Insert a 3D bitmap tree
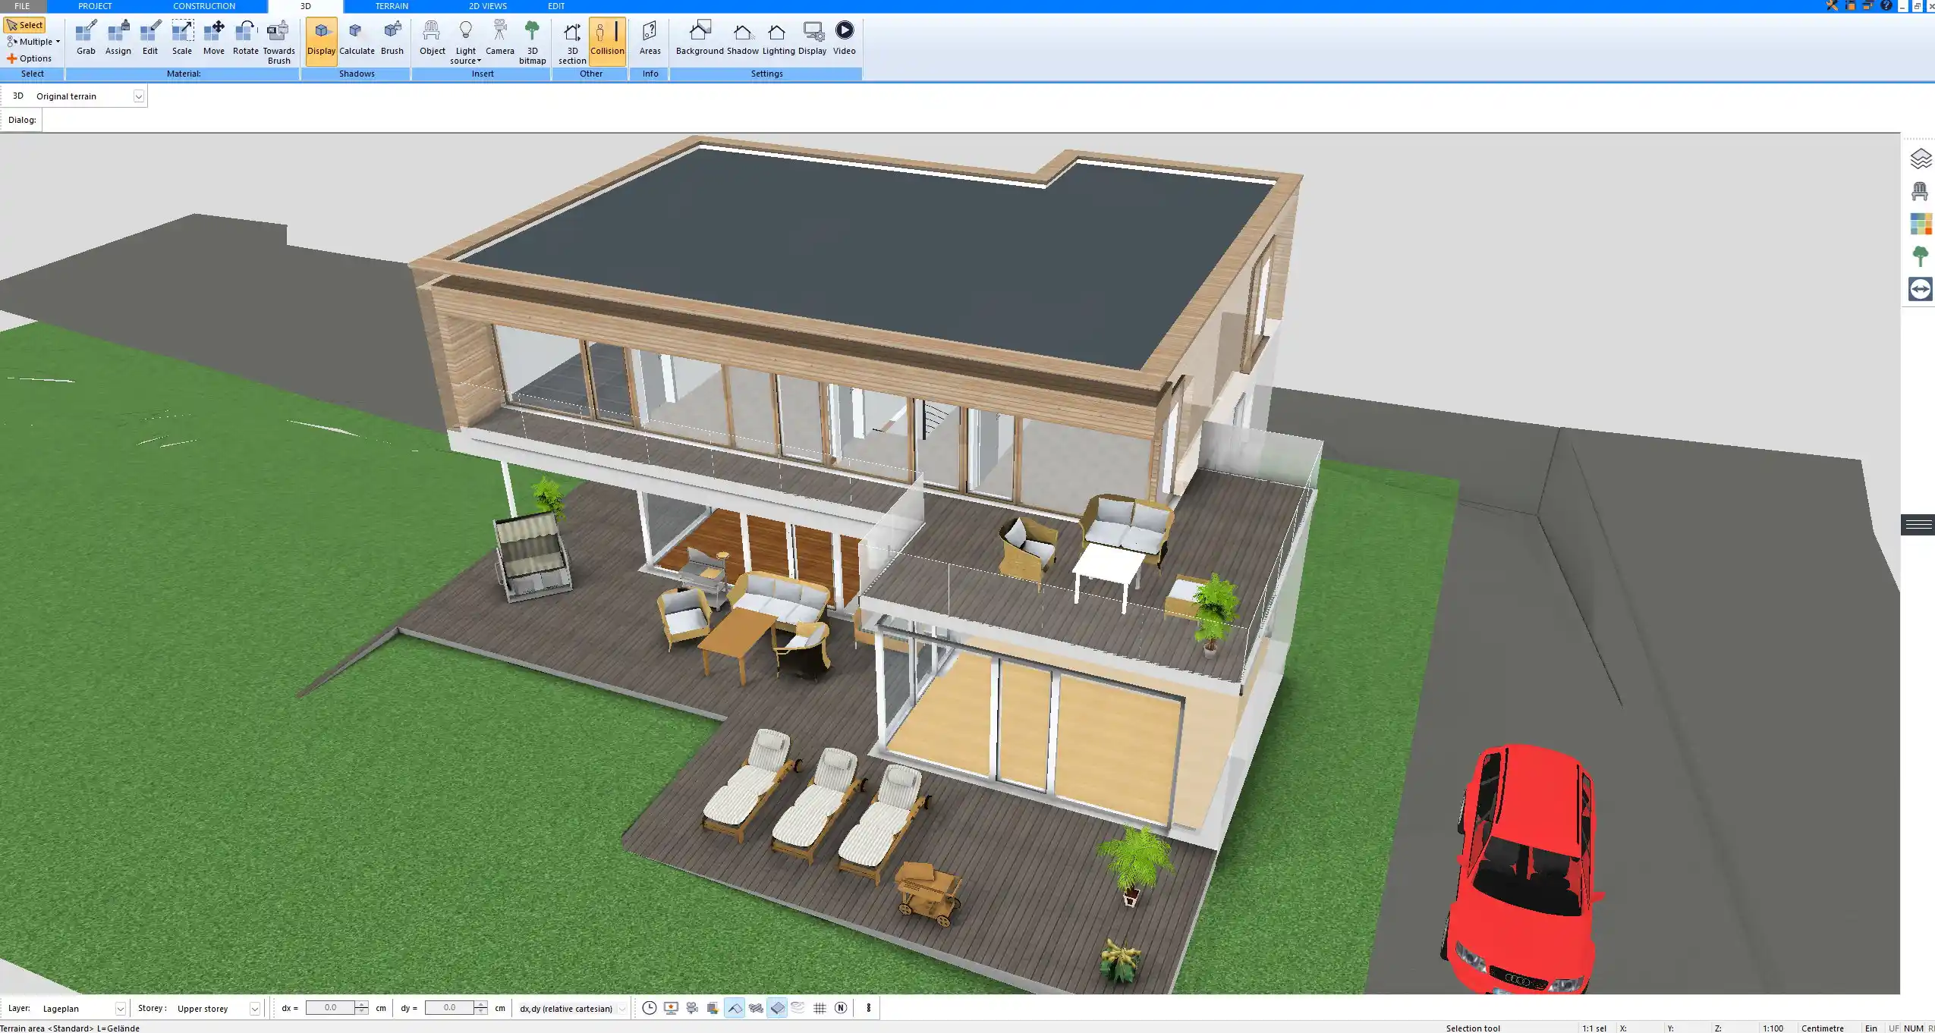 click(x=532, y=42)
